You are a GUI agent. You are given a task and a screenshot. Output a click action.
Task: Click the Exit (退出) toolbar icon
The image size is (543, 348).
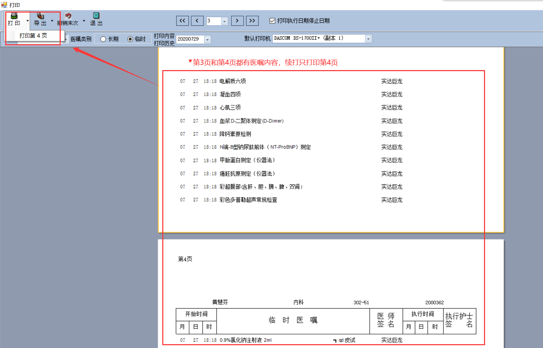point(96,19)
